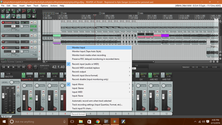The image size is (222, 125).
Task: Pause playback in transport bar
Action: [18, 67]
